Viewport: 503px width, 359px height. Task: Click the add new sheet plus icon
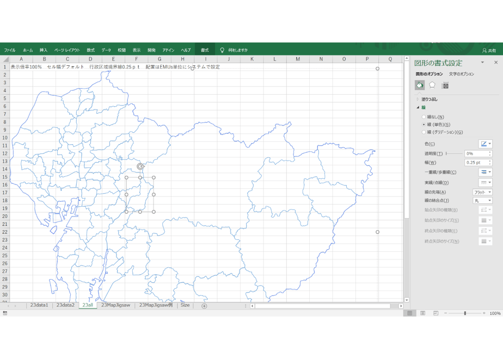point(204,306)
